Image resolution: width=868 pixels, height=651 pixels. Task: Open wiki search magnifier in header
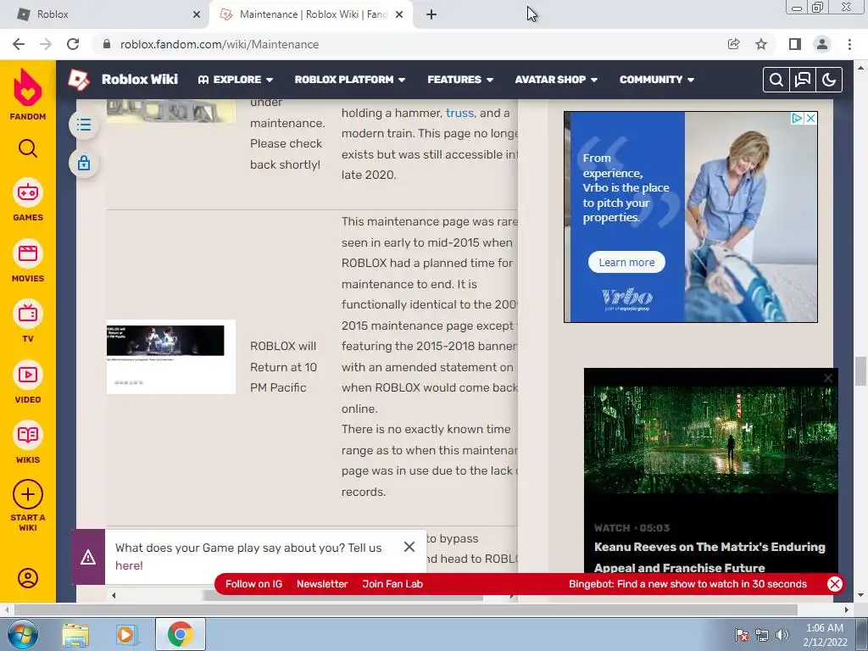[776, 80]
